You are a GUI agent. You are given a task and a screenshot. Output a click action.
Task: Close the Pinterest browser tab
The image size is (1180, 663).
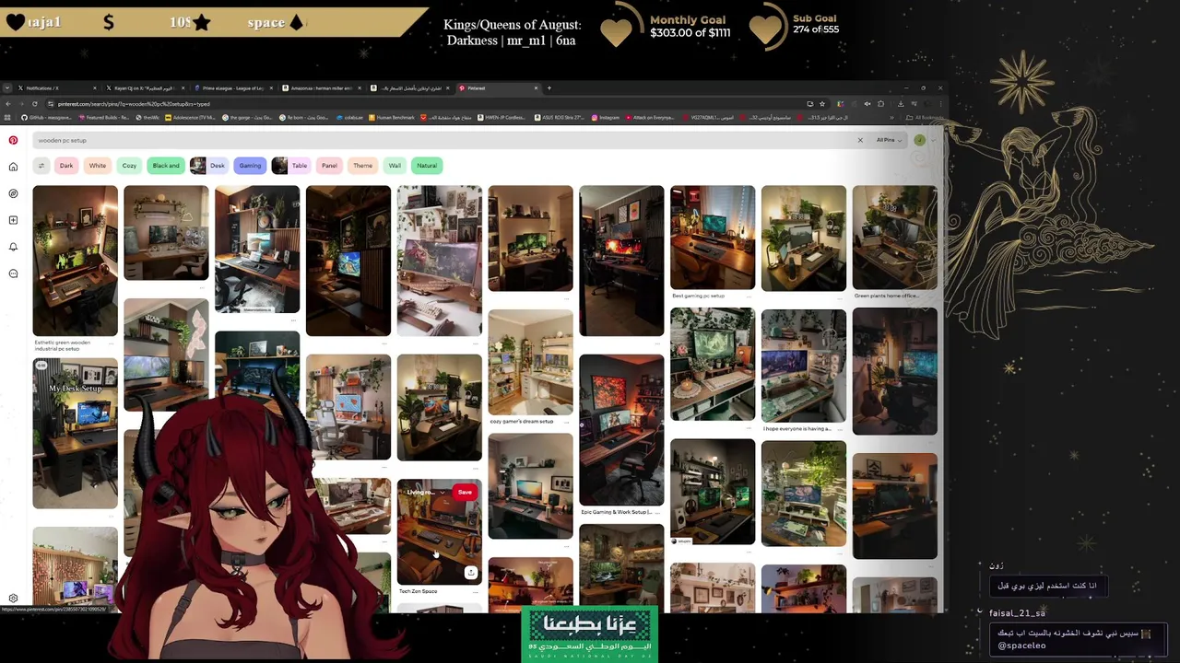(536, 88)
